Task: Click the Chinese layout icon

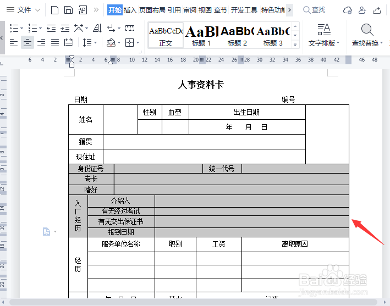Action: click(79, 29)
